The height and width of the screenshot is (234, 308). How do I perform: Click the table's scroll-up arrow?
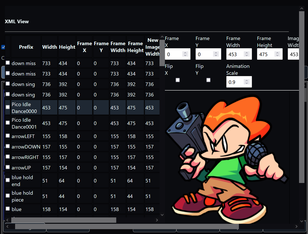point(162,37)
